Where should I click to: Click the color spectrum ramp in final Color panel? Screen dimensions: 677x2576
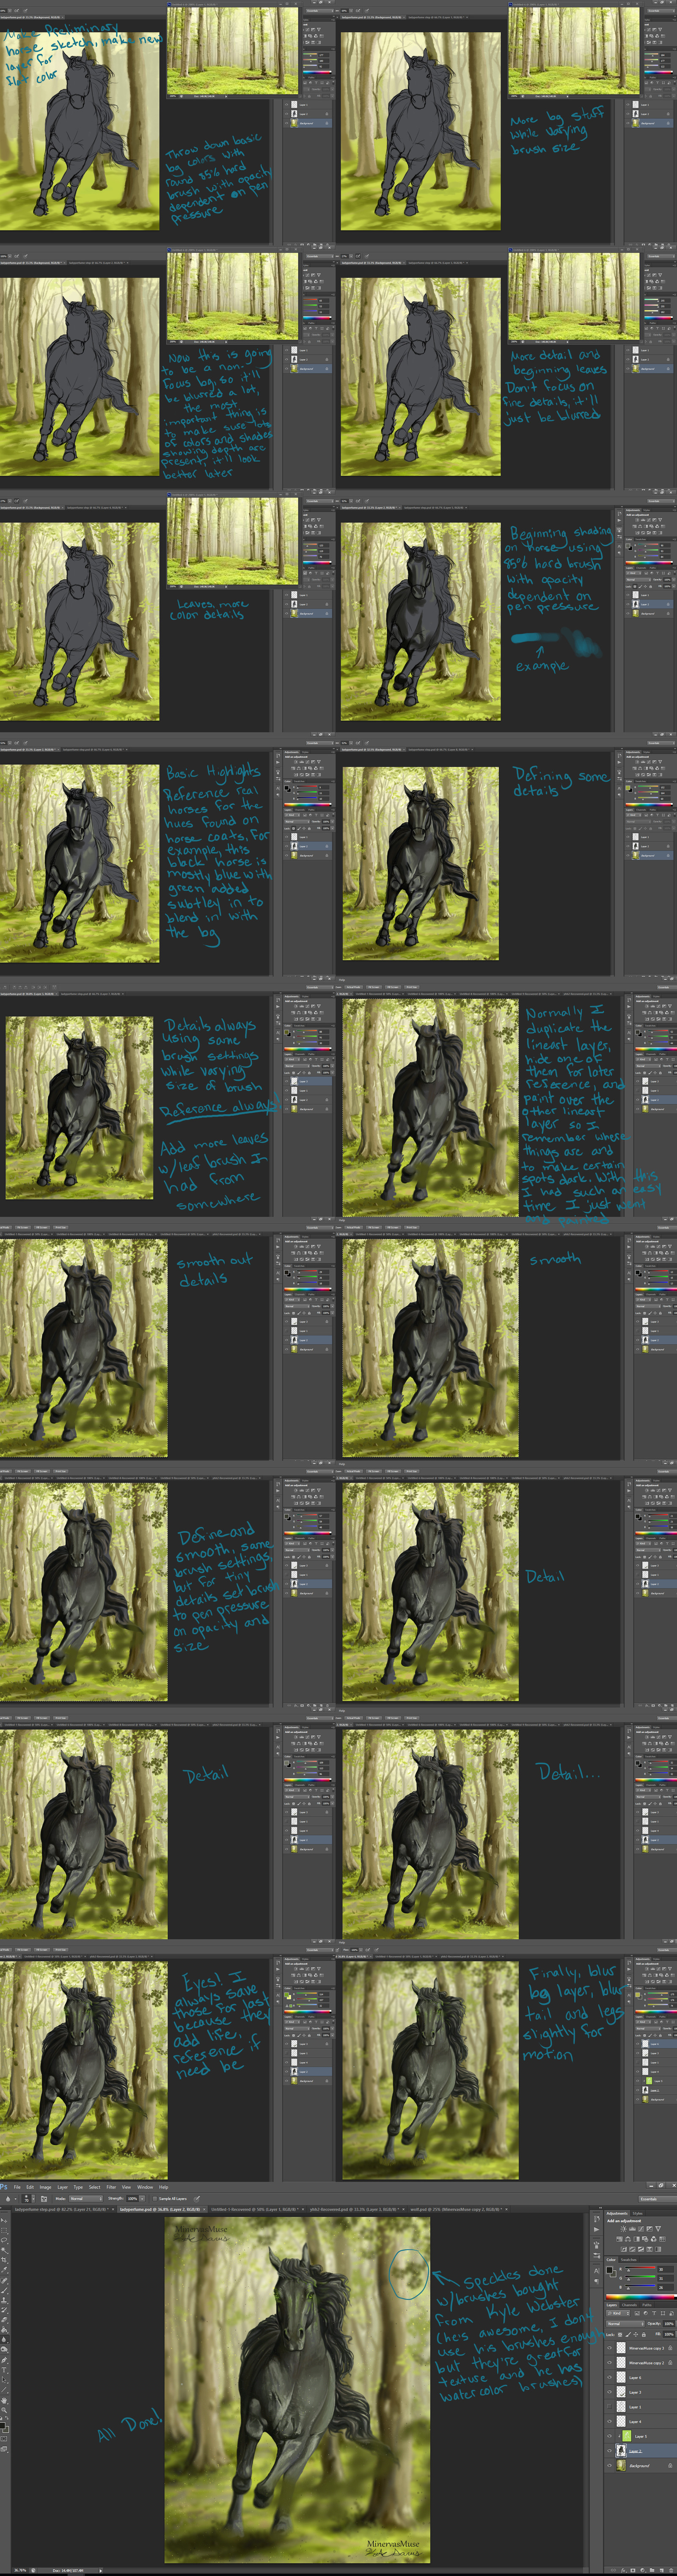[642, 2297]
